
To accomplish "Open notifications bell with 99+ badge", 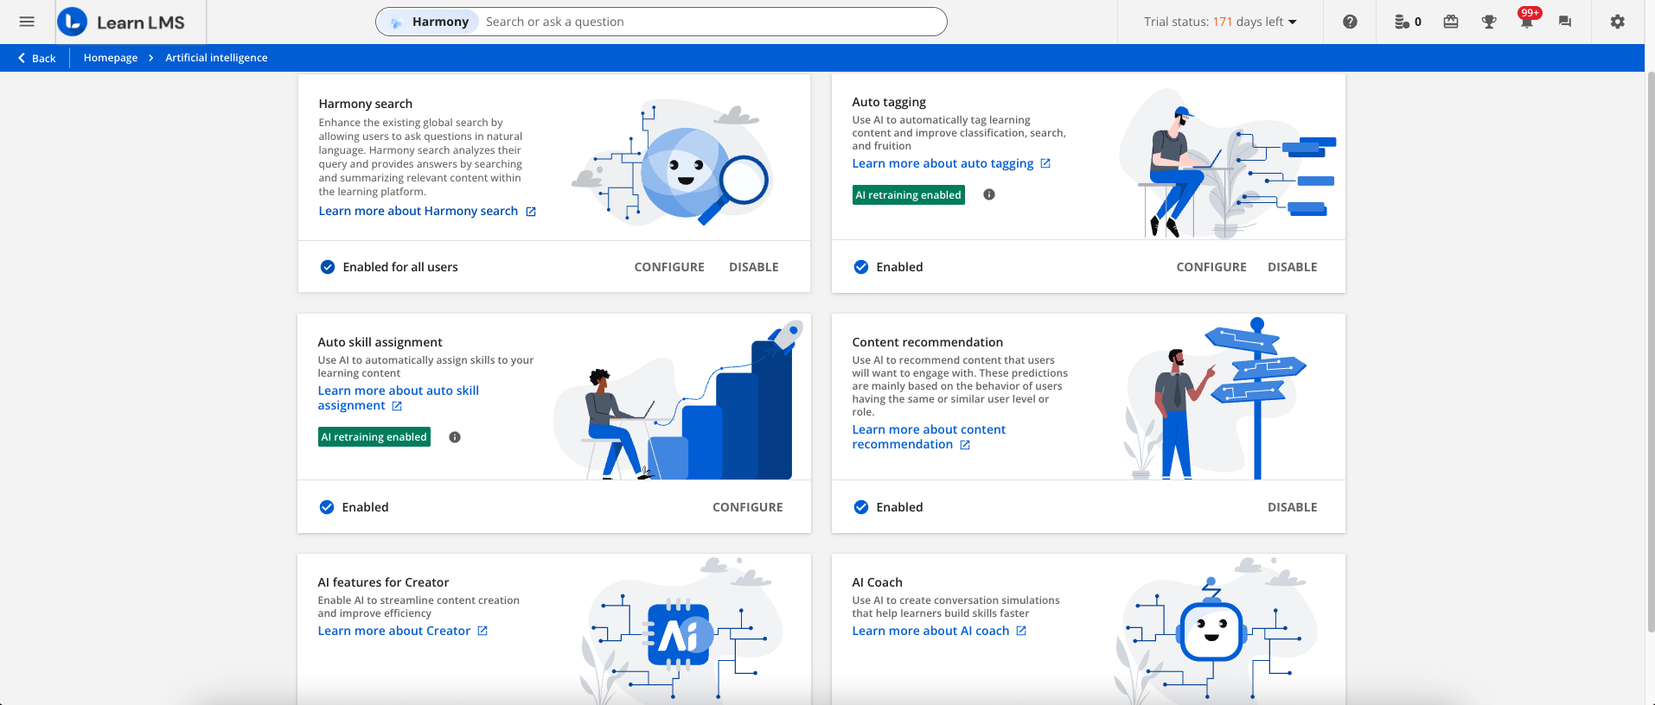I will [x=1528, y=19].
